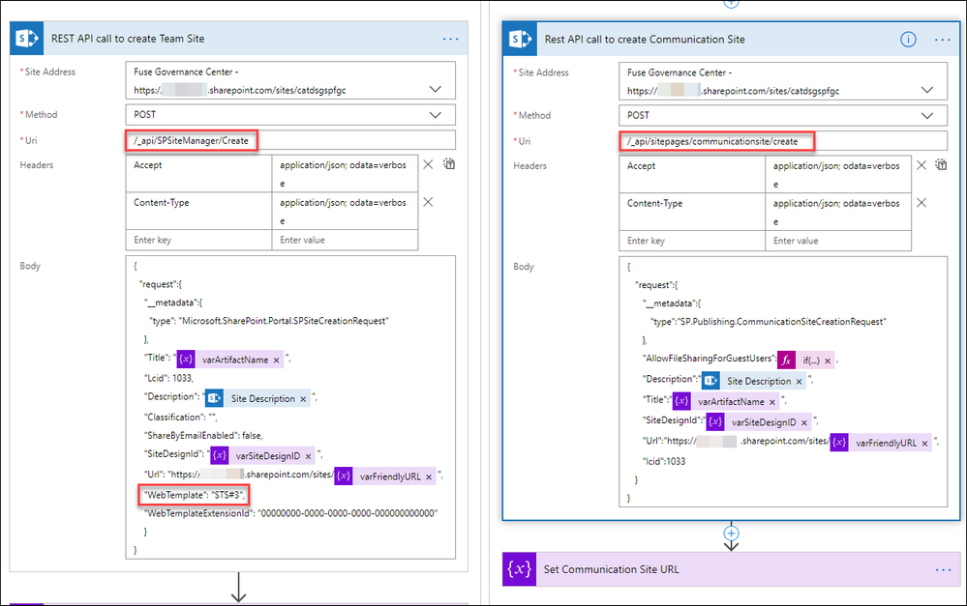Expand Method dropdown in Team Site action
Screen dimensions: 967x606
coord(436,115)
